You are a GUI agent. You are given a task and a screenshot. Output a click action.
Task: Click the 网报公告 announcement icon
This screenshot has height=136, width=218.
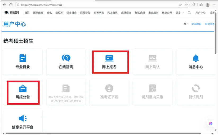pos(23,88)
